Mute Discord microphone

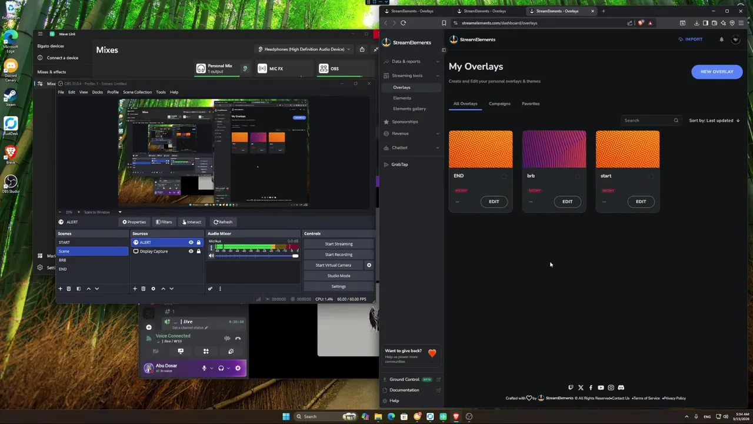[x=204, y=368]
